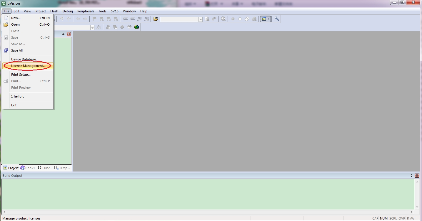Open the Tools menu
The height and width of the screenshot is (221, 422).
(102, 11)
